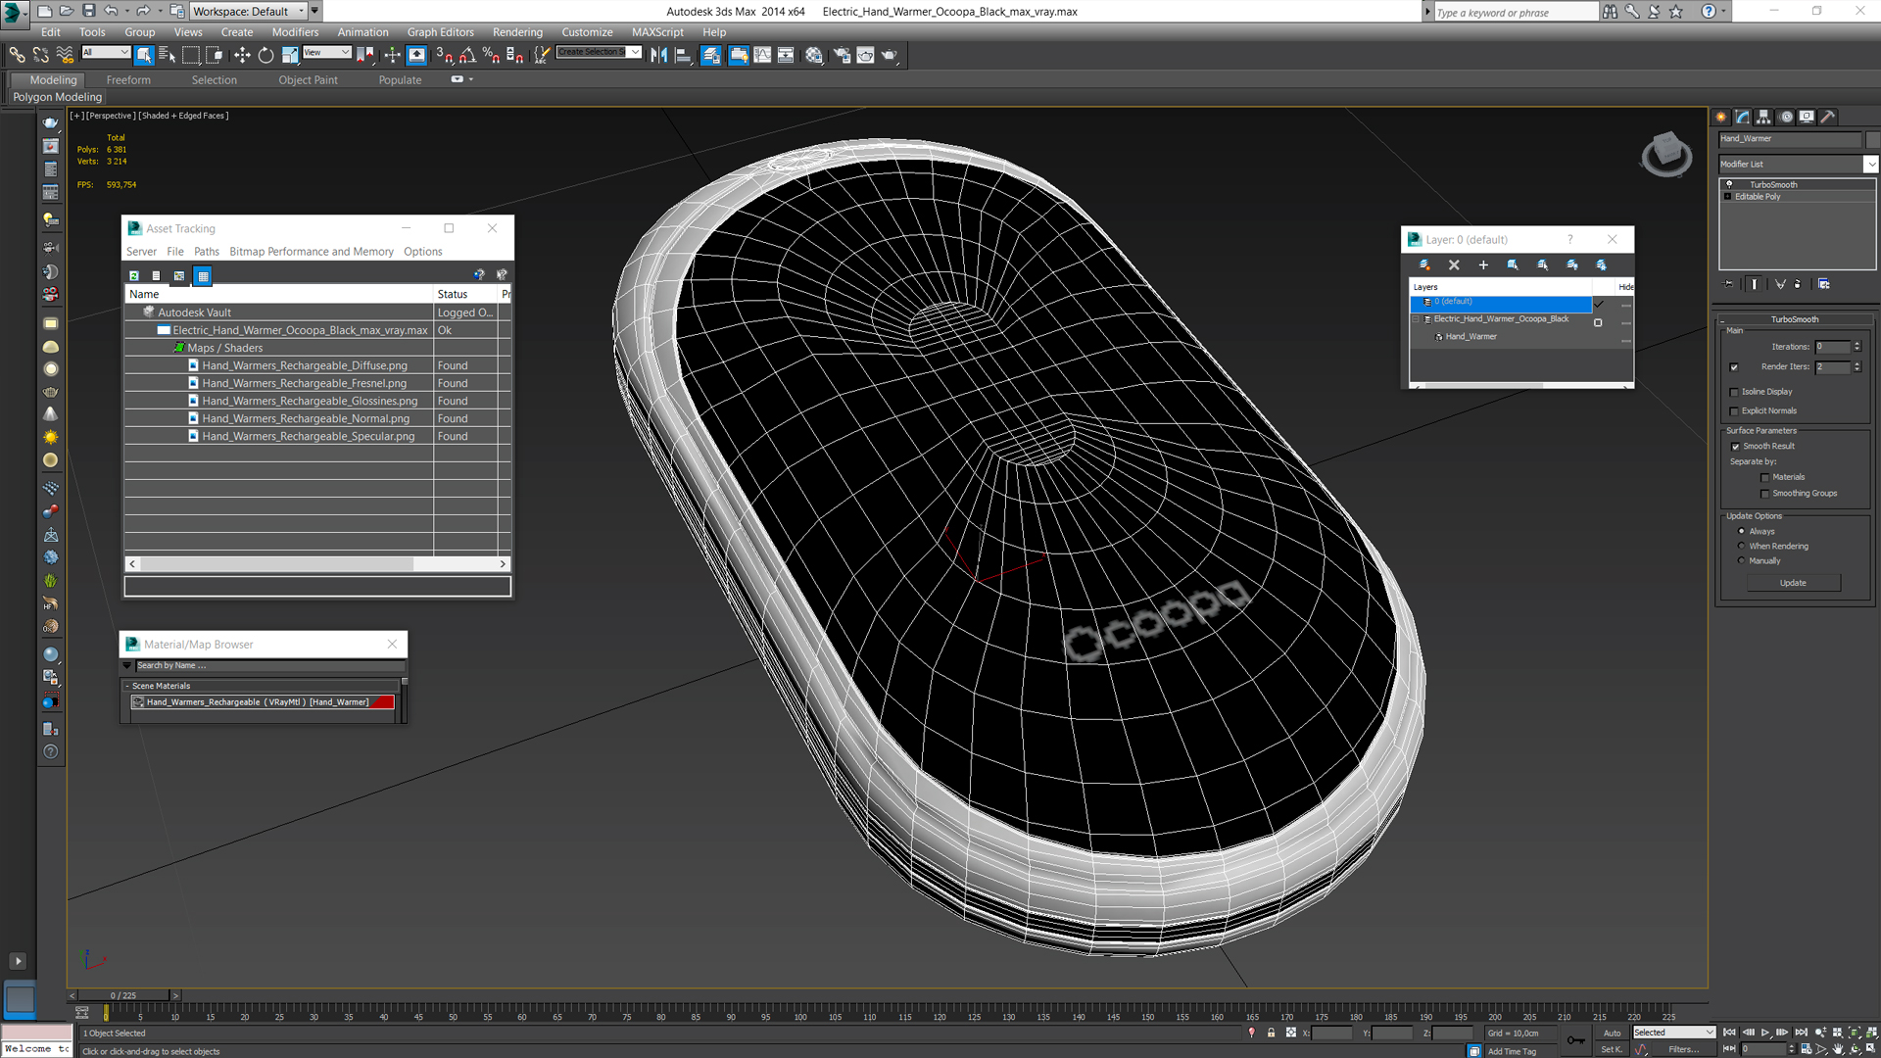
Task: Toggle TurboSmooth modifier lightbulb visibility
Action: (x=1729, y=184)
